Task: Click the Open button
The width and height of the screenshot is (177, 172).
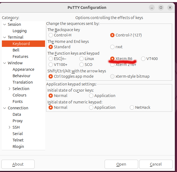Action: tap(121, 164)
